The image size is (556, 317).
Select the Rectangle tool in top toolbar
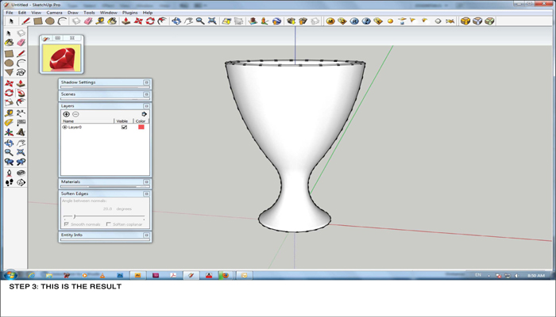[37, 21]
